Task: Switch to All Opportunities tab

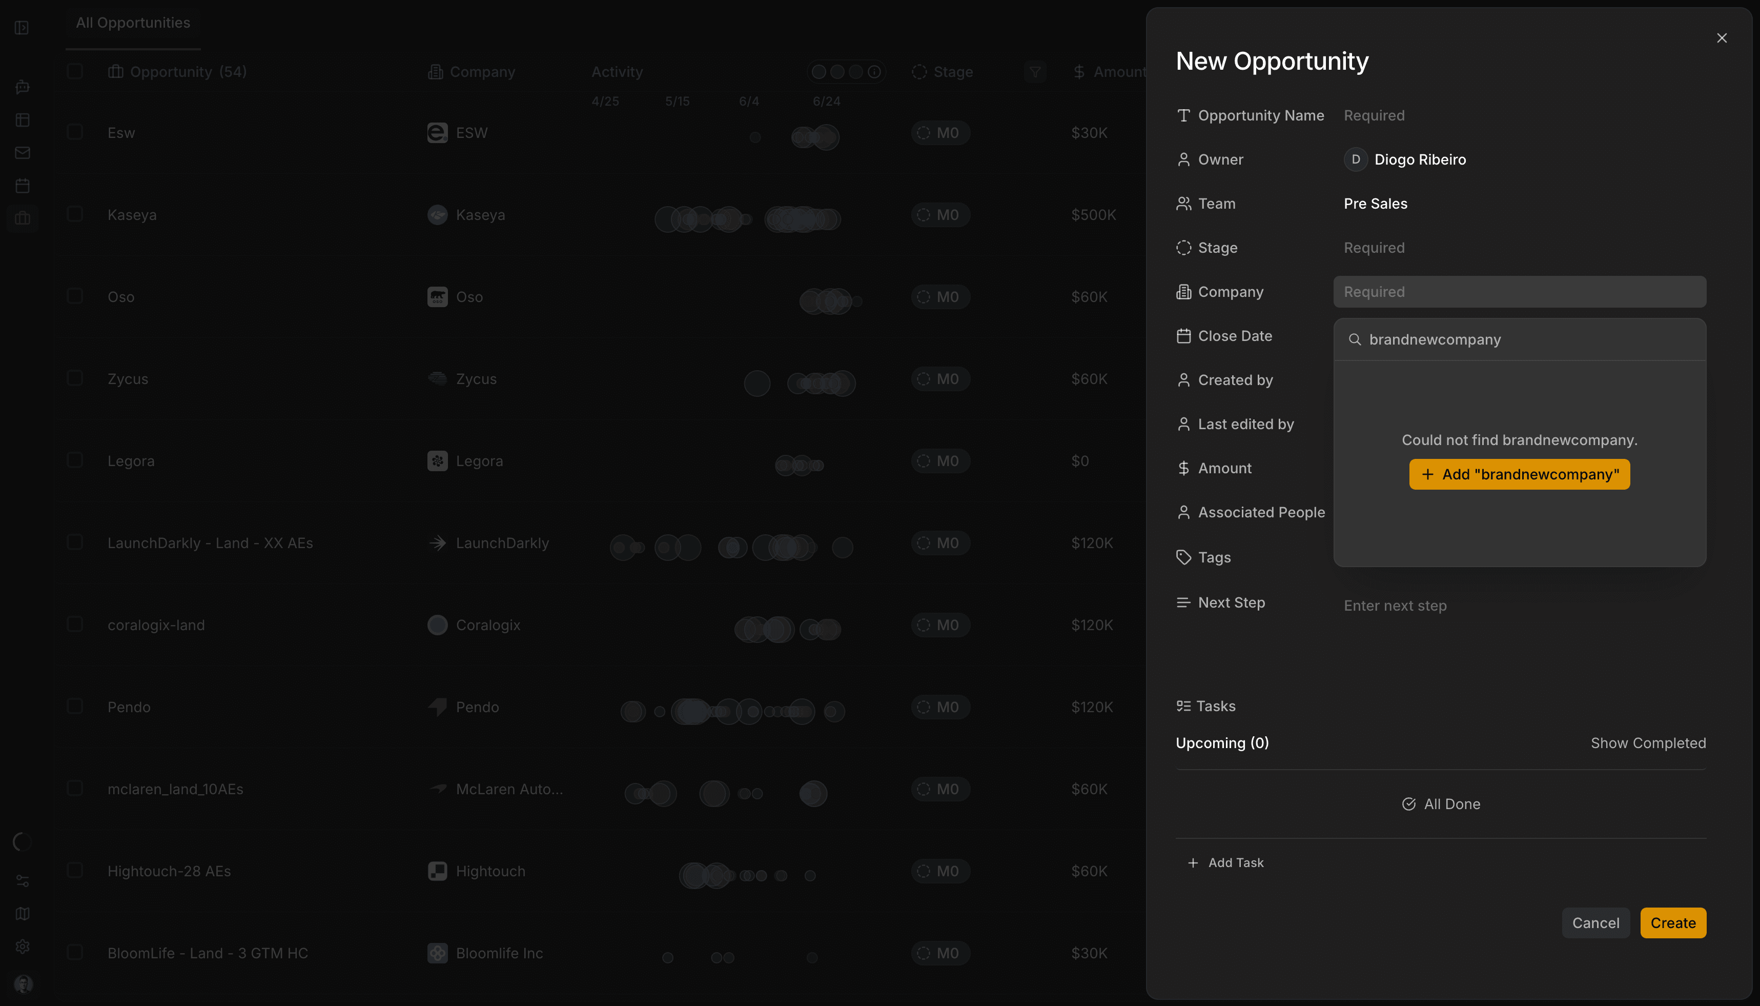Action: tap(133, 23)
